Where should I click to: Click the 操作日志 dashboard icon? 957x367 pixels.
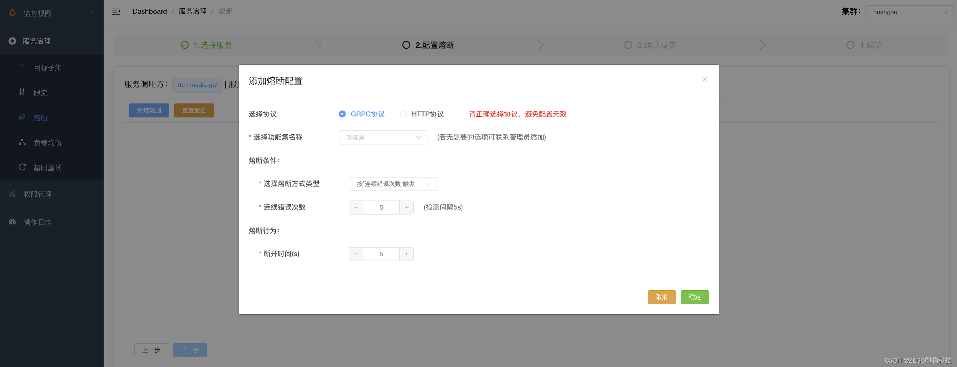[12, 222]
